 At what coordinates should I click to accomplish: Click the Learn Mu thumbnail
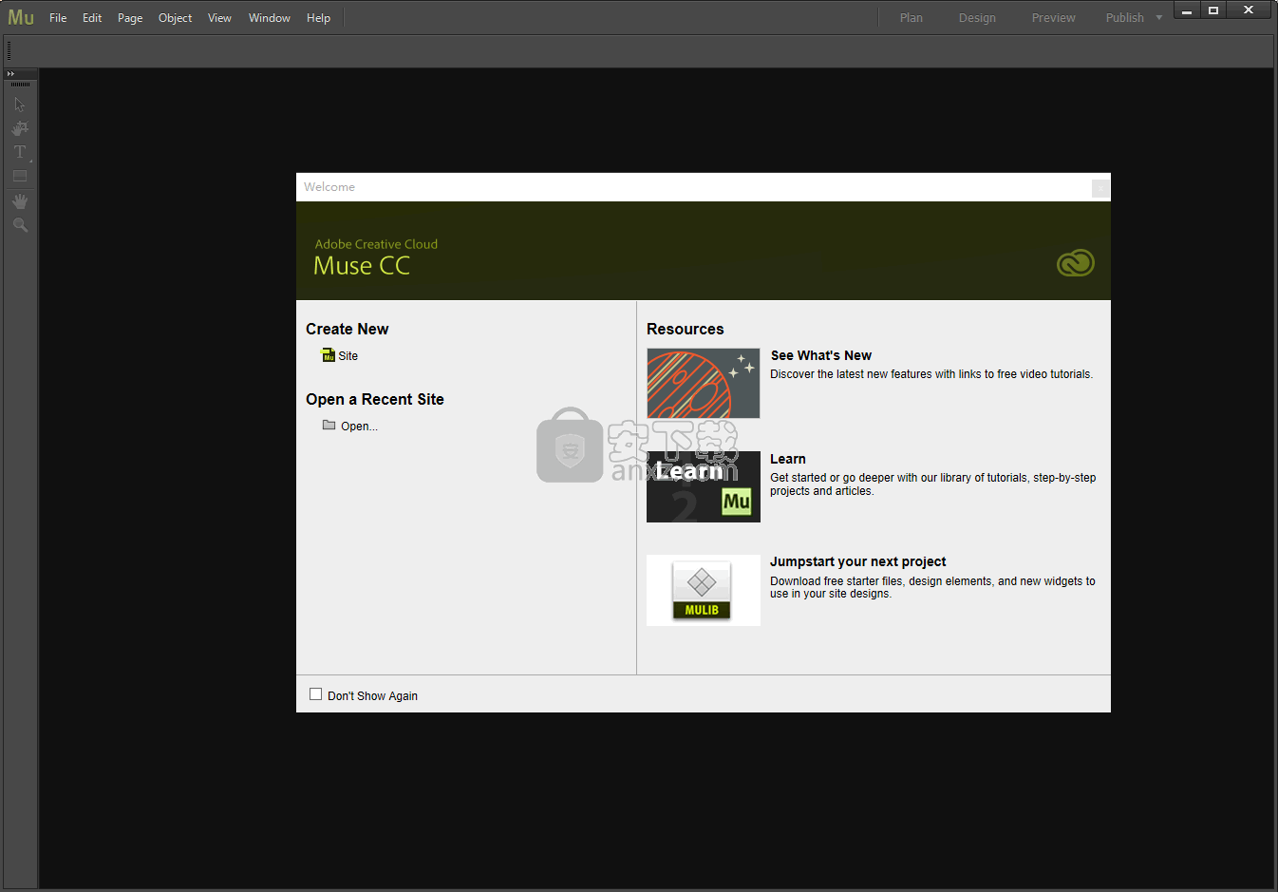704,486
